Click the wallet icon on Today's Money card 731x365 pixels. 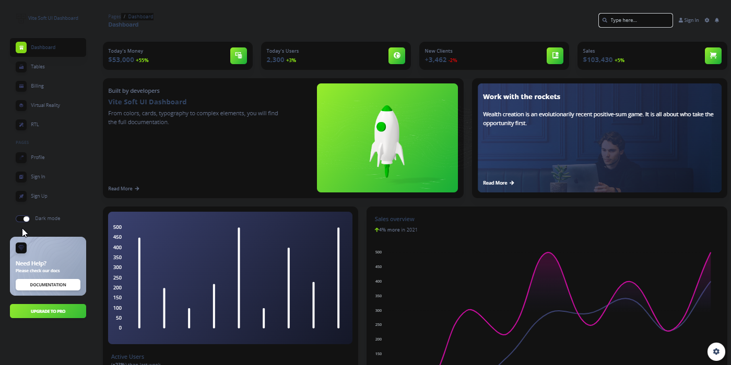(239, 55)
